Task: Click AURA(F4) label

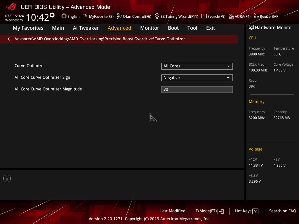Action: point(243,17)
